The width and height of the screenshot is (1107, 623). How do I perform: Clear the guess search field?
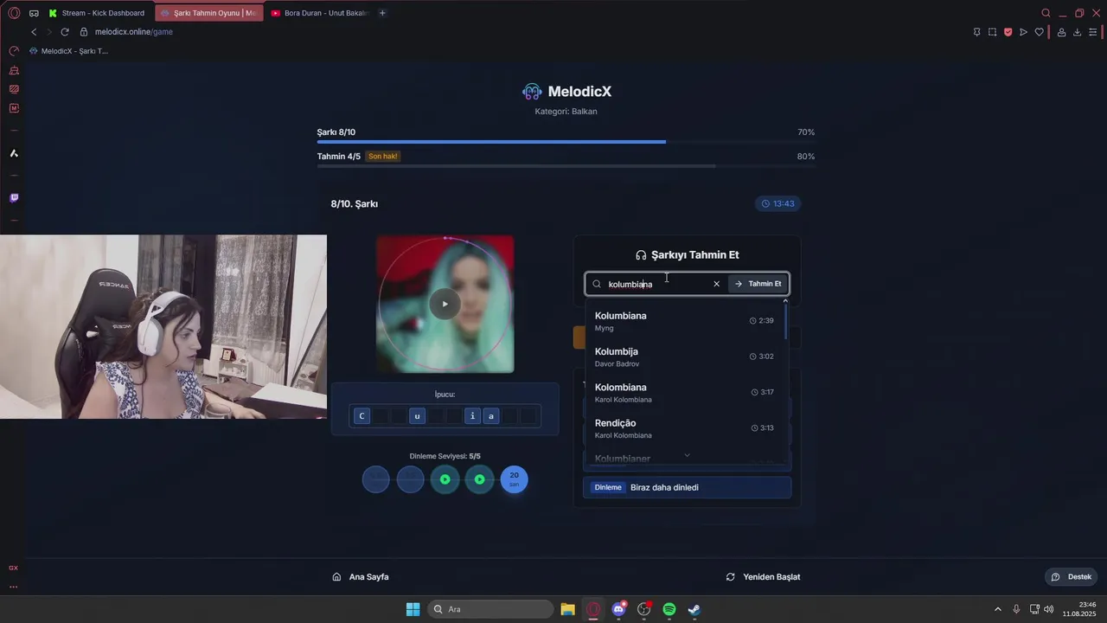[x=716, y=284]
